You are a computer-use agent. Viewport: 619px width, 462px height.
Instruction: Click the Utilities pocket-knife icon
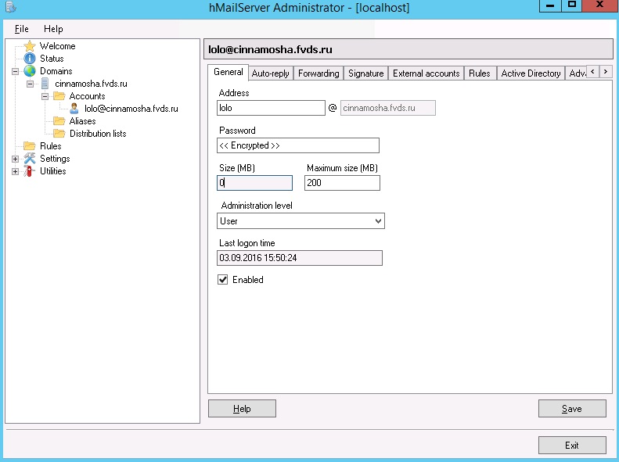(29, 171)
